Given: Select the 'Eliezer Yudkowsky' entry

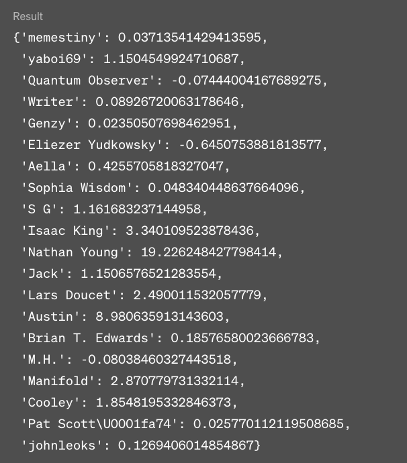Looking at the screenshot, I should 175,145.
